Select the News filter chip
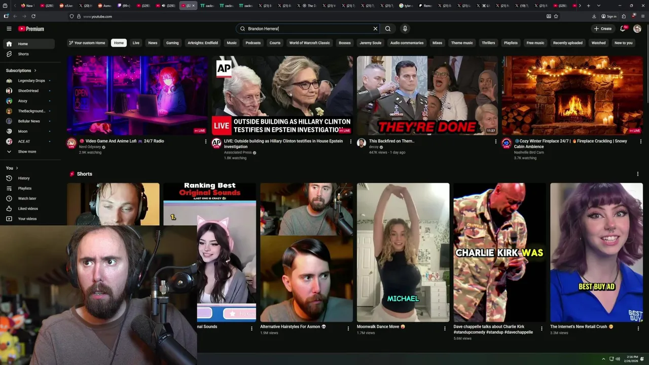Screen dimensions: 649x365 pyautogui.click(x=153, y=43)
